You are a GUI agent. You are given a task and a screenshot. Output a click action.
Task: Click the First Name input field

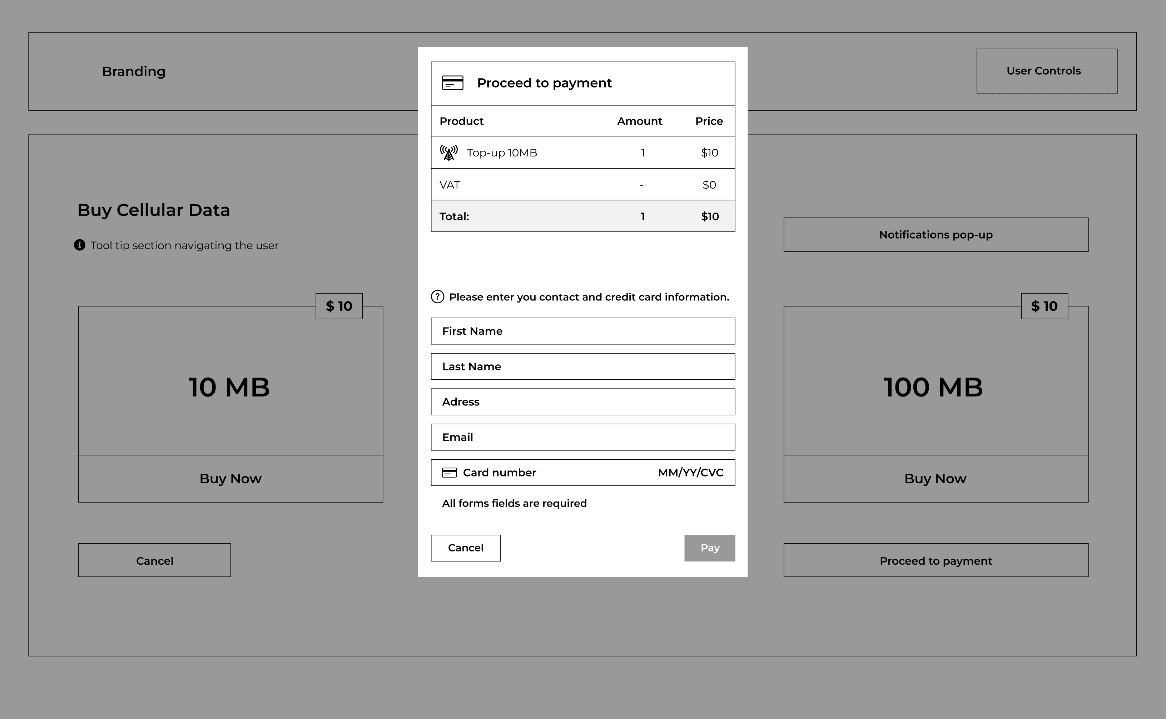(582, 331)
